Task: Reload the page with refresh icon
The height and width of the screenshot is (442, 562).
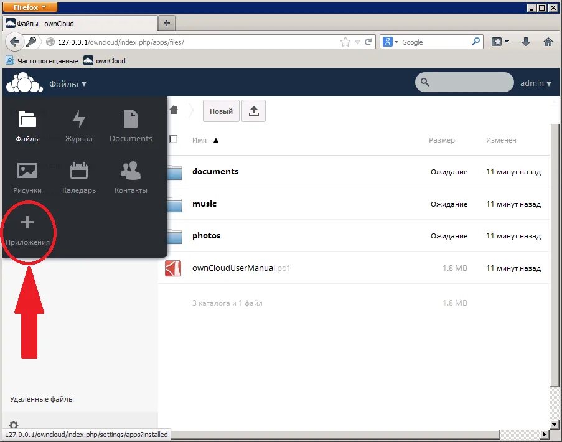Action: click(368, 42)
